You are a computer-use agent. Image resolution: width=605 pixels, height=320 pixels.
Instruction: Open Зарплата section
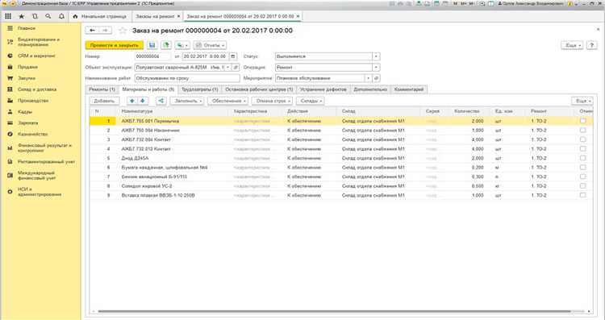click(28, 123)
